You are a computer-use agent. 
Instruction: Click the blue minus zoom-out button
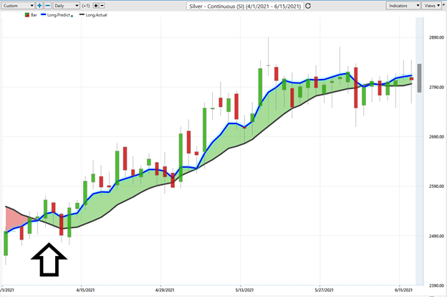click(x=48, y=5)
